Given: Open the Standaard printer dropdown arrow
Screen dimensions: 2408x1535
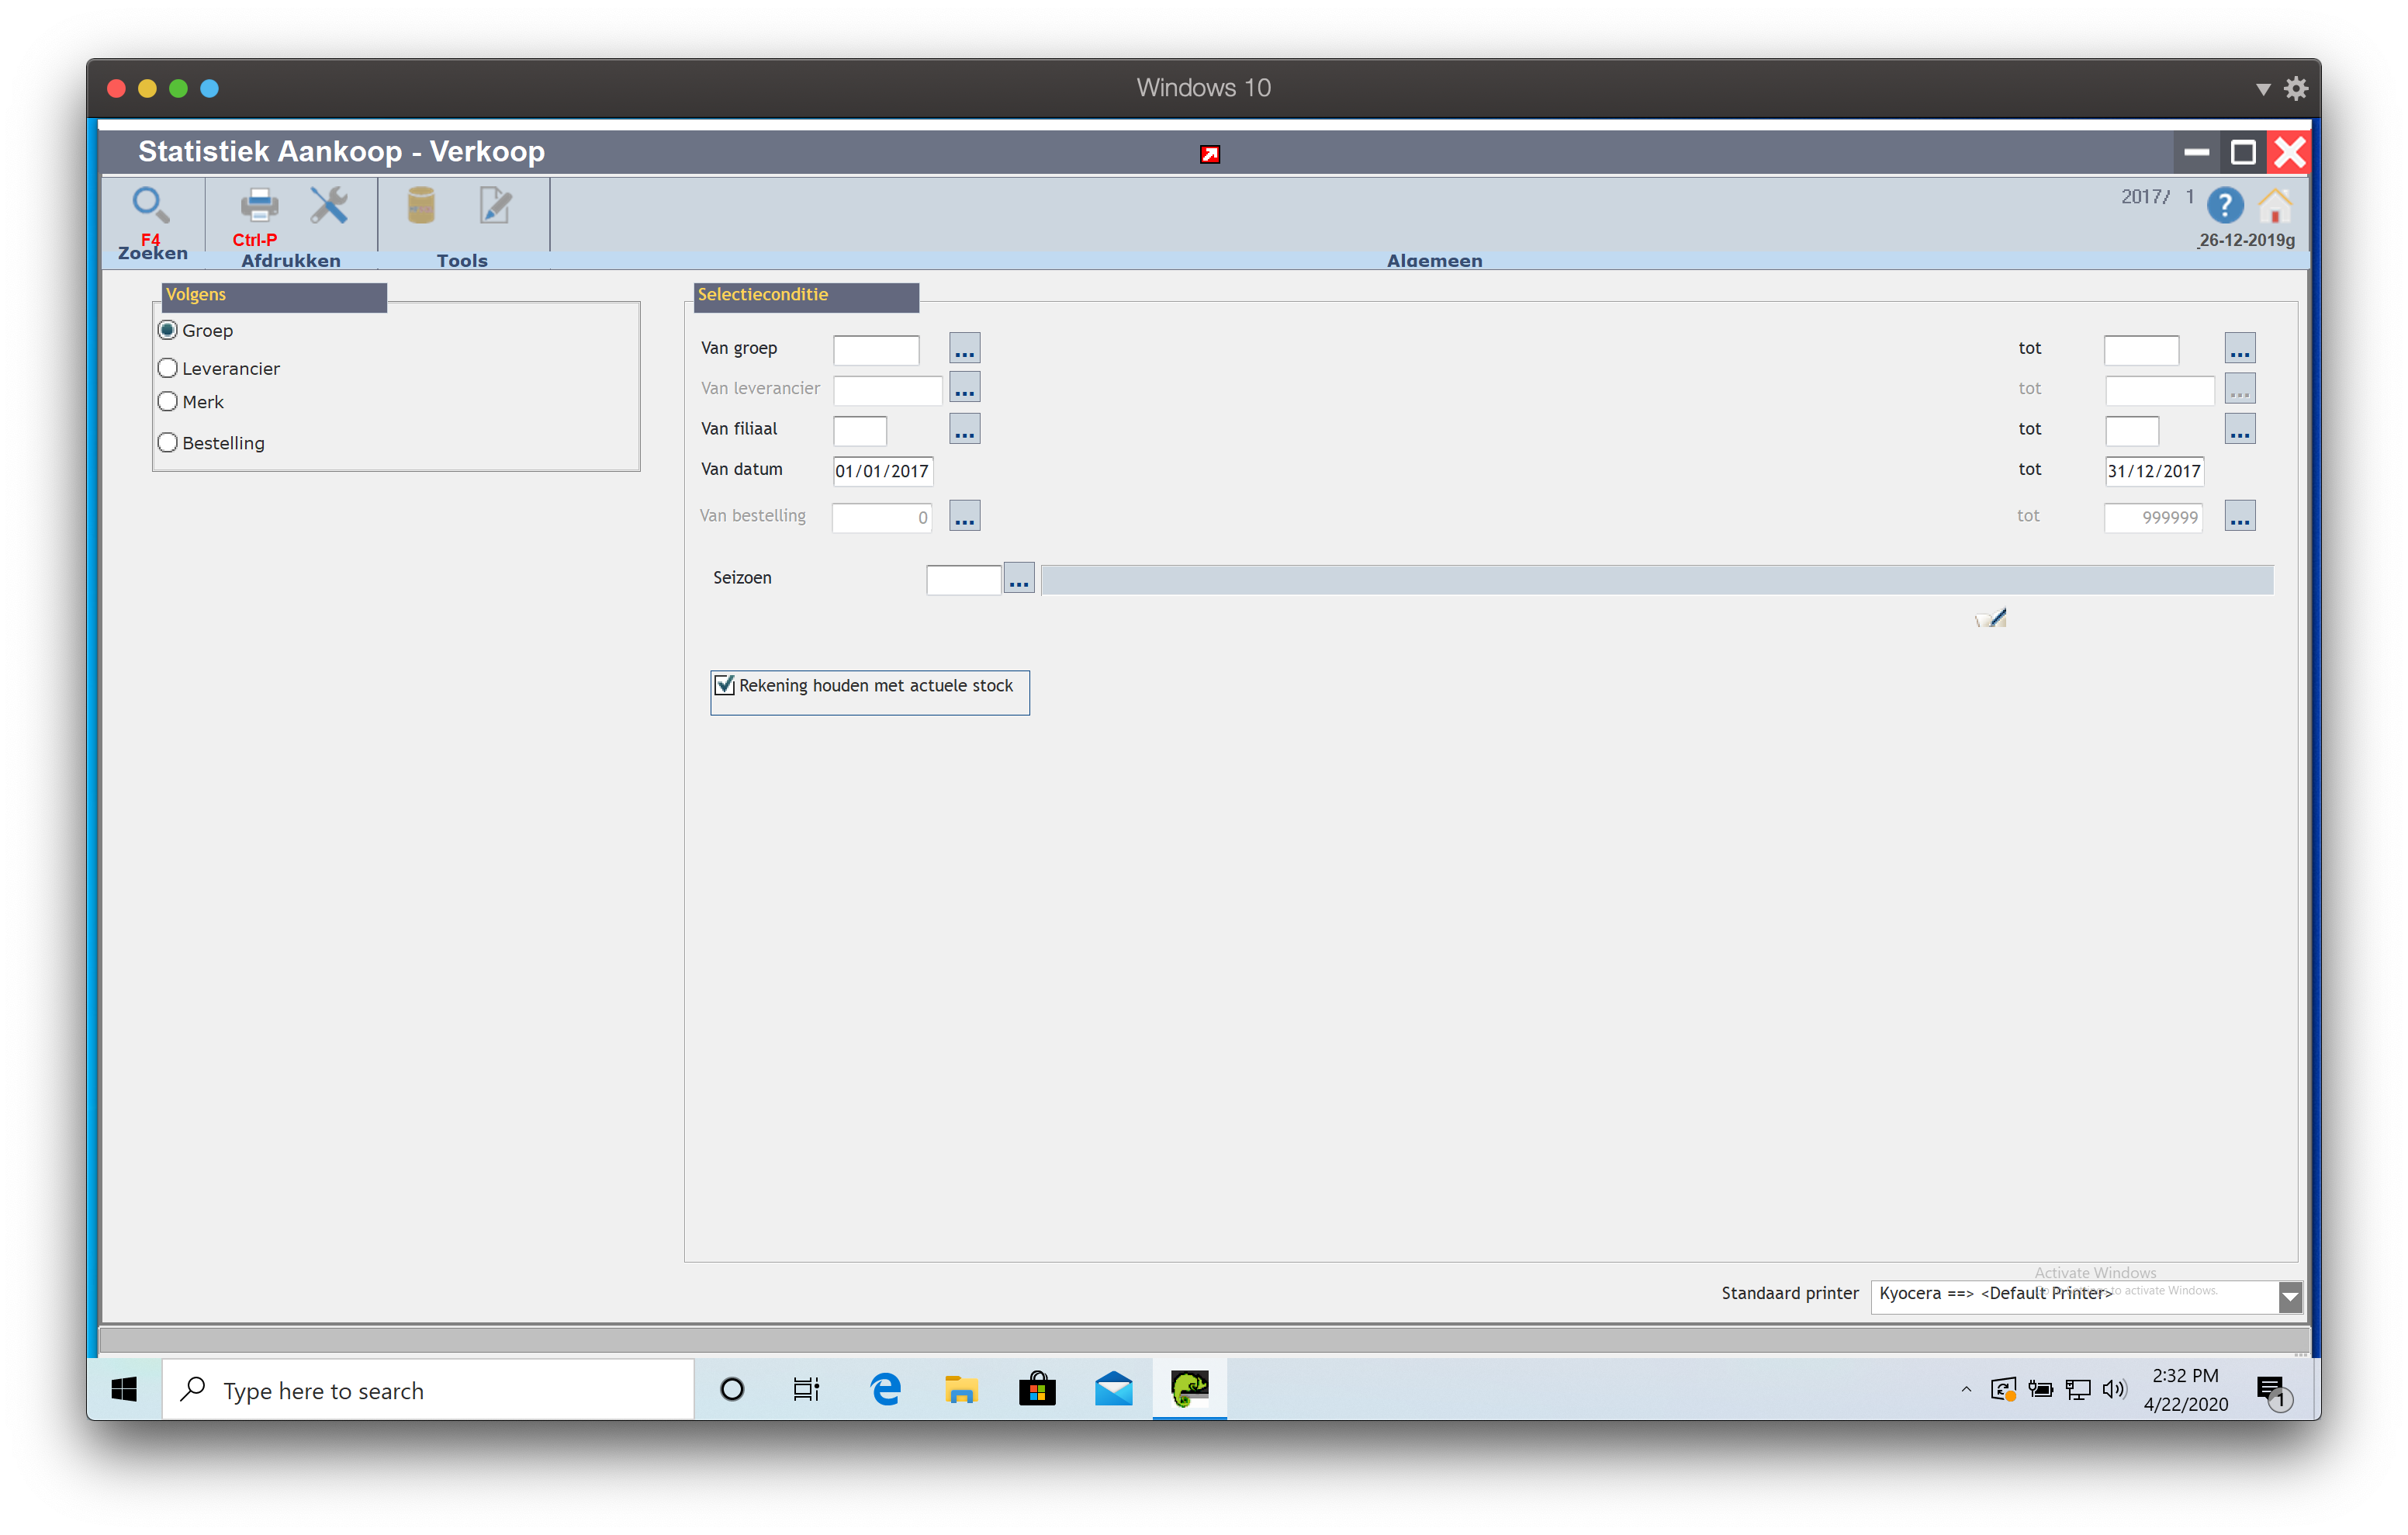Looking at the screenshot, I should click(2290, 1297).
